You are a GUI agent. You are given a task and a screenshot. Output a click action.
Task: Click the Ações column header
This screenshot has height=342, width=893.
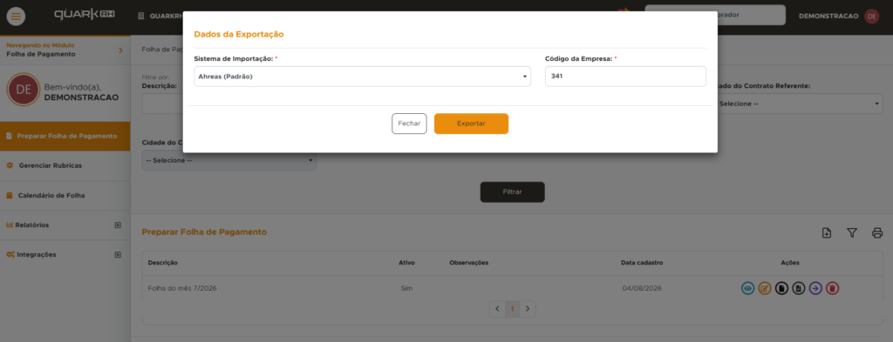[790, 263]
